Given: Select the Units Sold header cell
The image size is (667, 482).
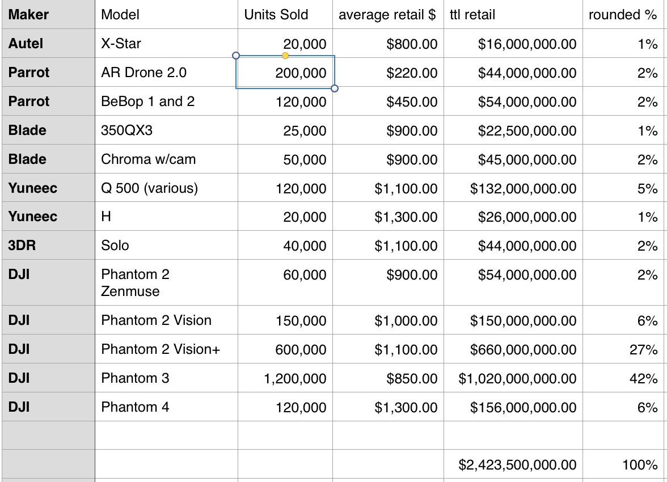Looking at the screenshot, I should coord(285,15).
